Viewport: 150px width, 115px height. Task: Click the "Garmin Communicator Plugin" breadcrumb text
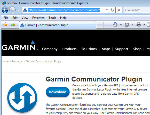43,61
